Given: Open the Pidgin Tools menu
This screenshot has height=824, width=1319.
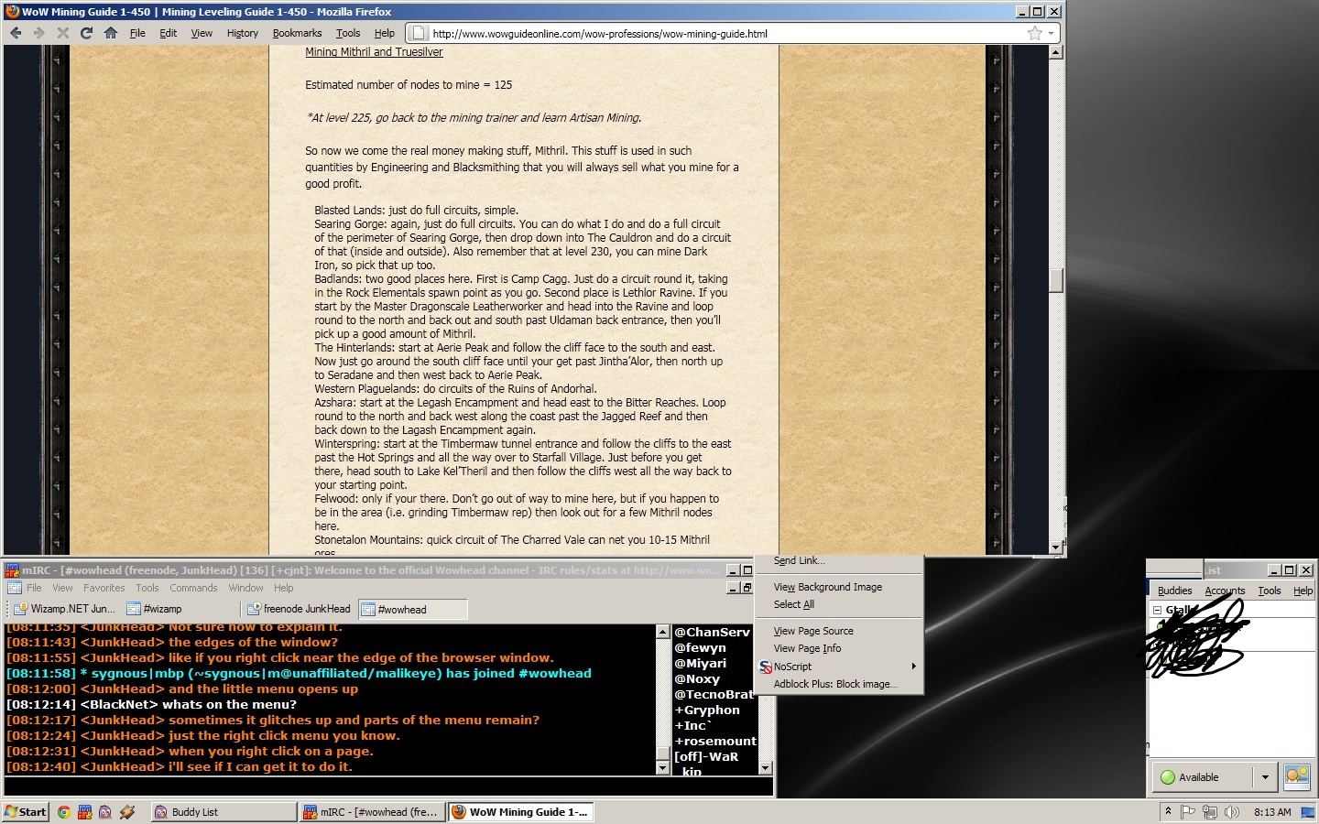Looking at the screenshot, I should tap(1270, 591).
